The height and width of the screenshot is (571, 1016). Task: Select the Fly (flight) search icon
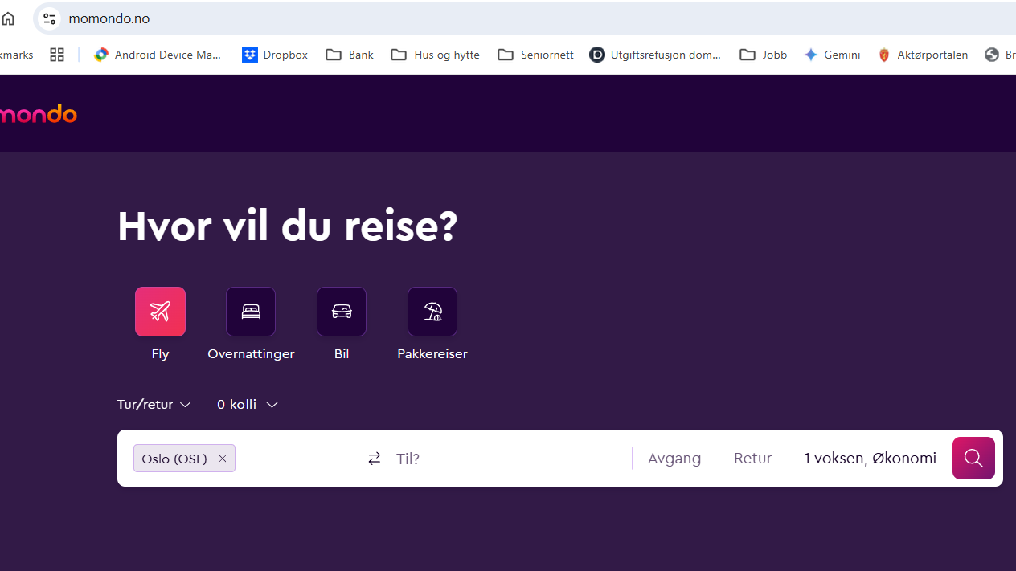(160, 312)
